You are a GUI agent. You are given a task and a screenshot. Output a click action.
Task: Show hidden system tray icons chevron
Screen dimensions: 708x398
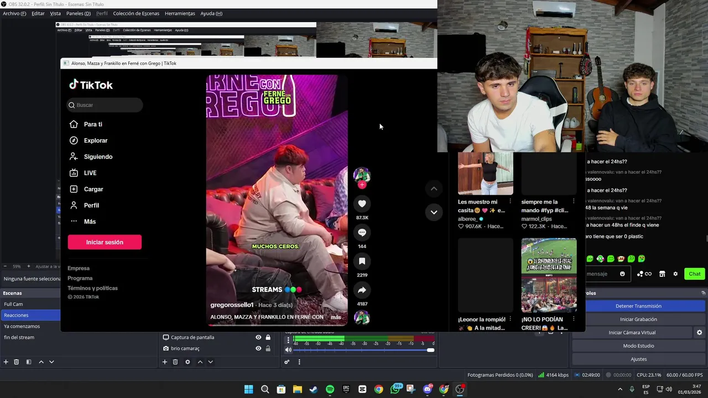click(619, 389)
